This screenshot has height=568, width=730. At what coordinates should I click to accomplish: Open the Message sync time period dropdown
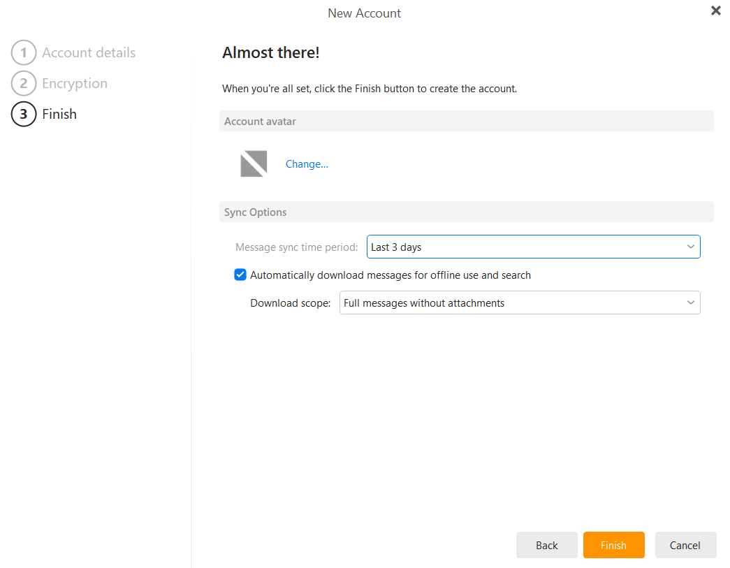[x=534, y=247]
